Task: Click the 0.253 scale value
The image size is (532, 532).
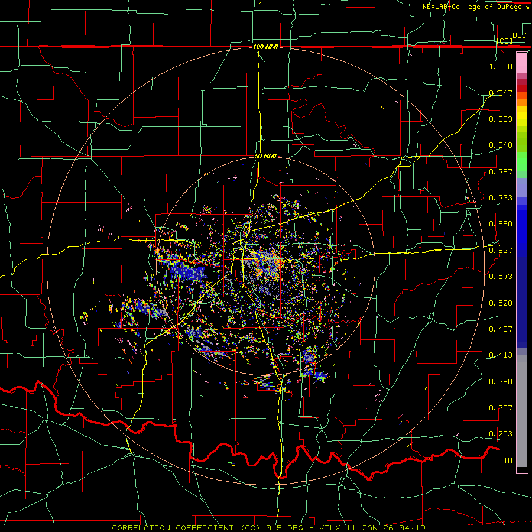Action: coord(501,434)
